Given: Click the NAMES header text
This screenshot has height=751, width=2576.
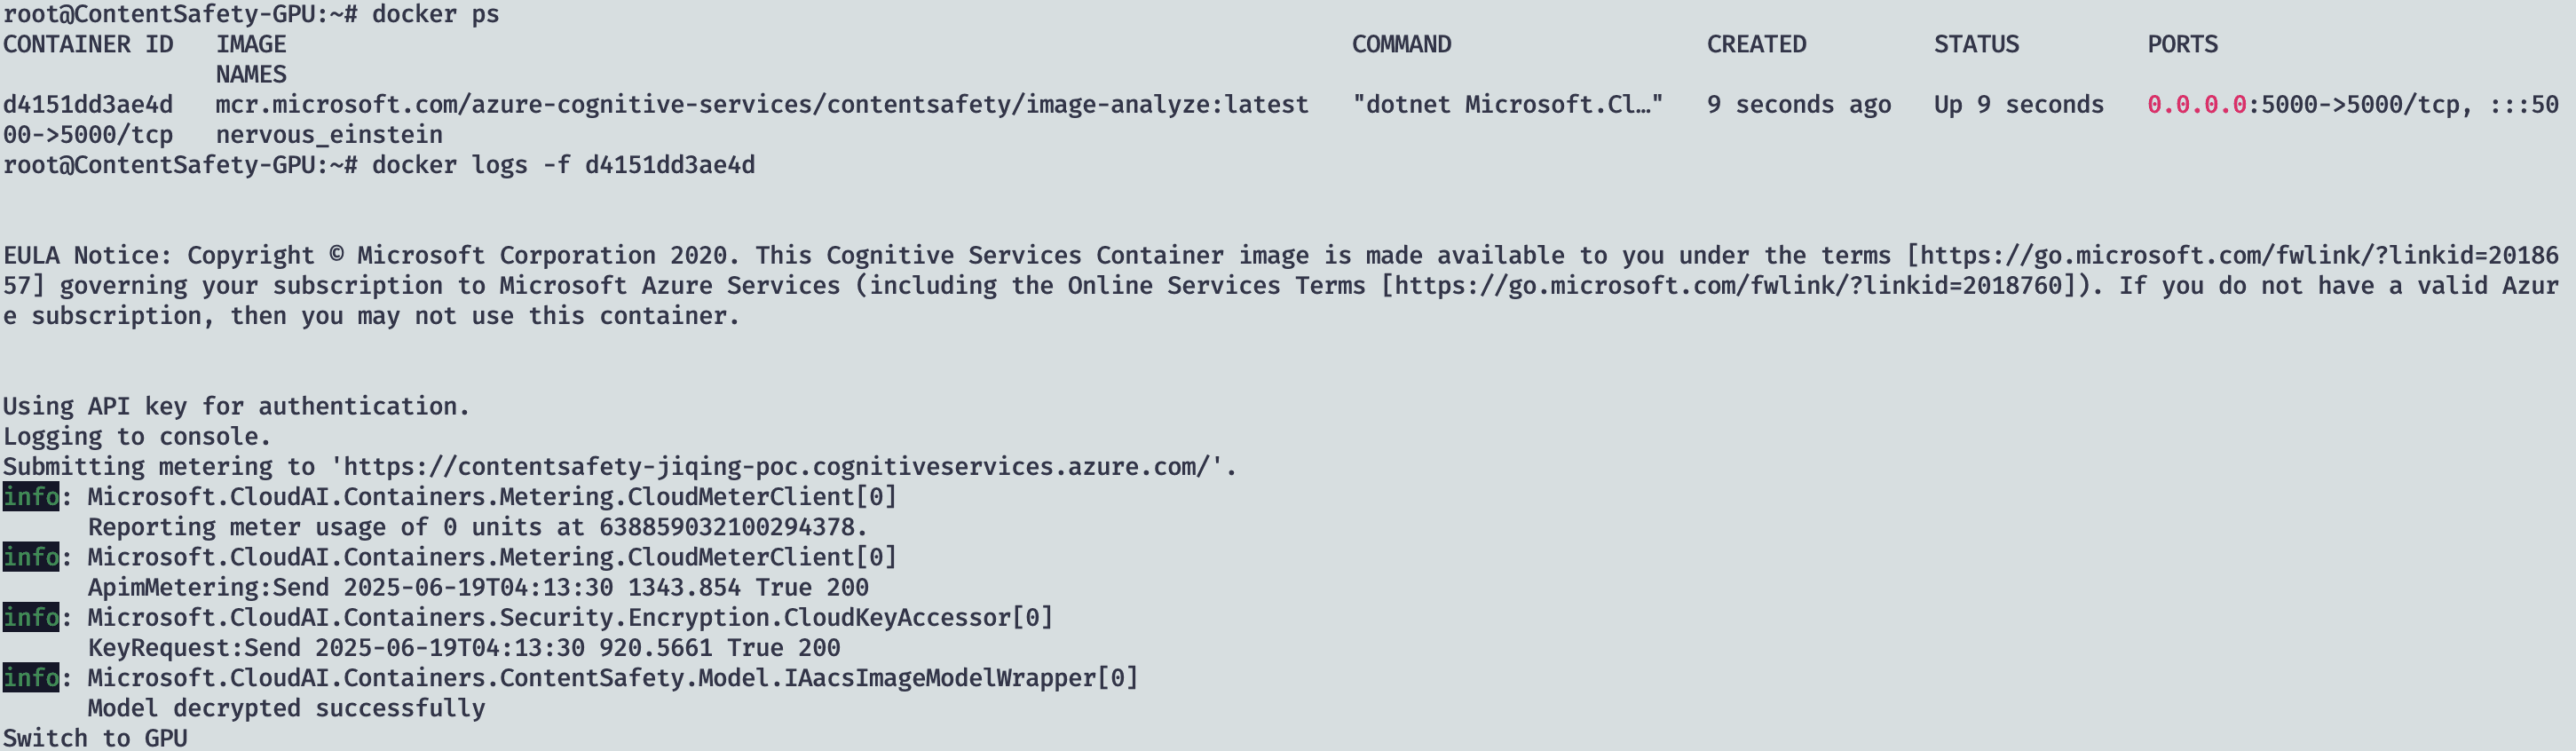Looking at the screenshot, I should click(251, 75).
